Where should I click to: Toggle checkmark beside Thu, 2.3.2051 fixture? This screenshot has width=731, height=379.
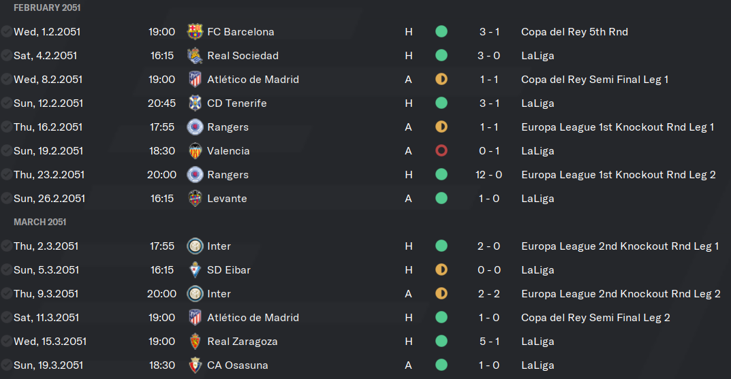pos(6,246)
